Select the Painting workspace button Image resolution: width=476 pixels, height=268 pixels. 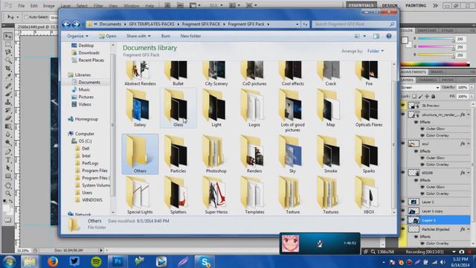point(416,5)
